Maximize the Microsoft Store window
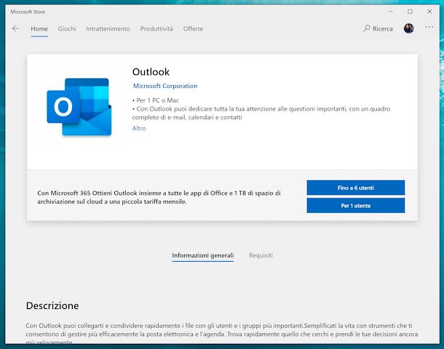Screen dimensions: 444x349 (410, 12)
